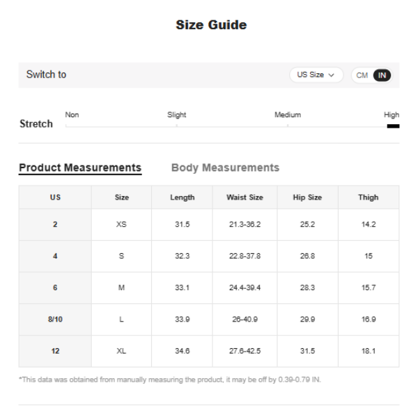Select the US 6 row header
Screen dimensions: 418x413
click(x=55, y=287)
